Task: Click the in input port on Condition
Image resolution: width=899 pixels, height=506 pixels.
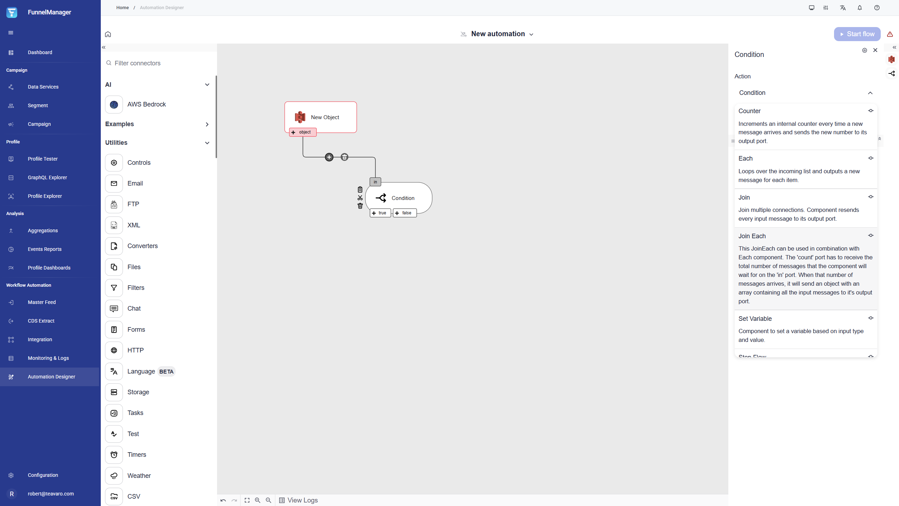Action: point(375,182)
